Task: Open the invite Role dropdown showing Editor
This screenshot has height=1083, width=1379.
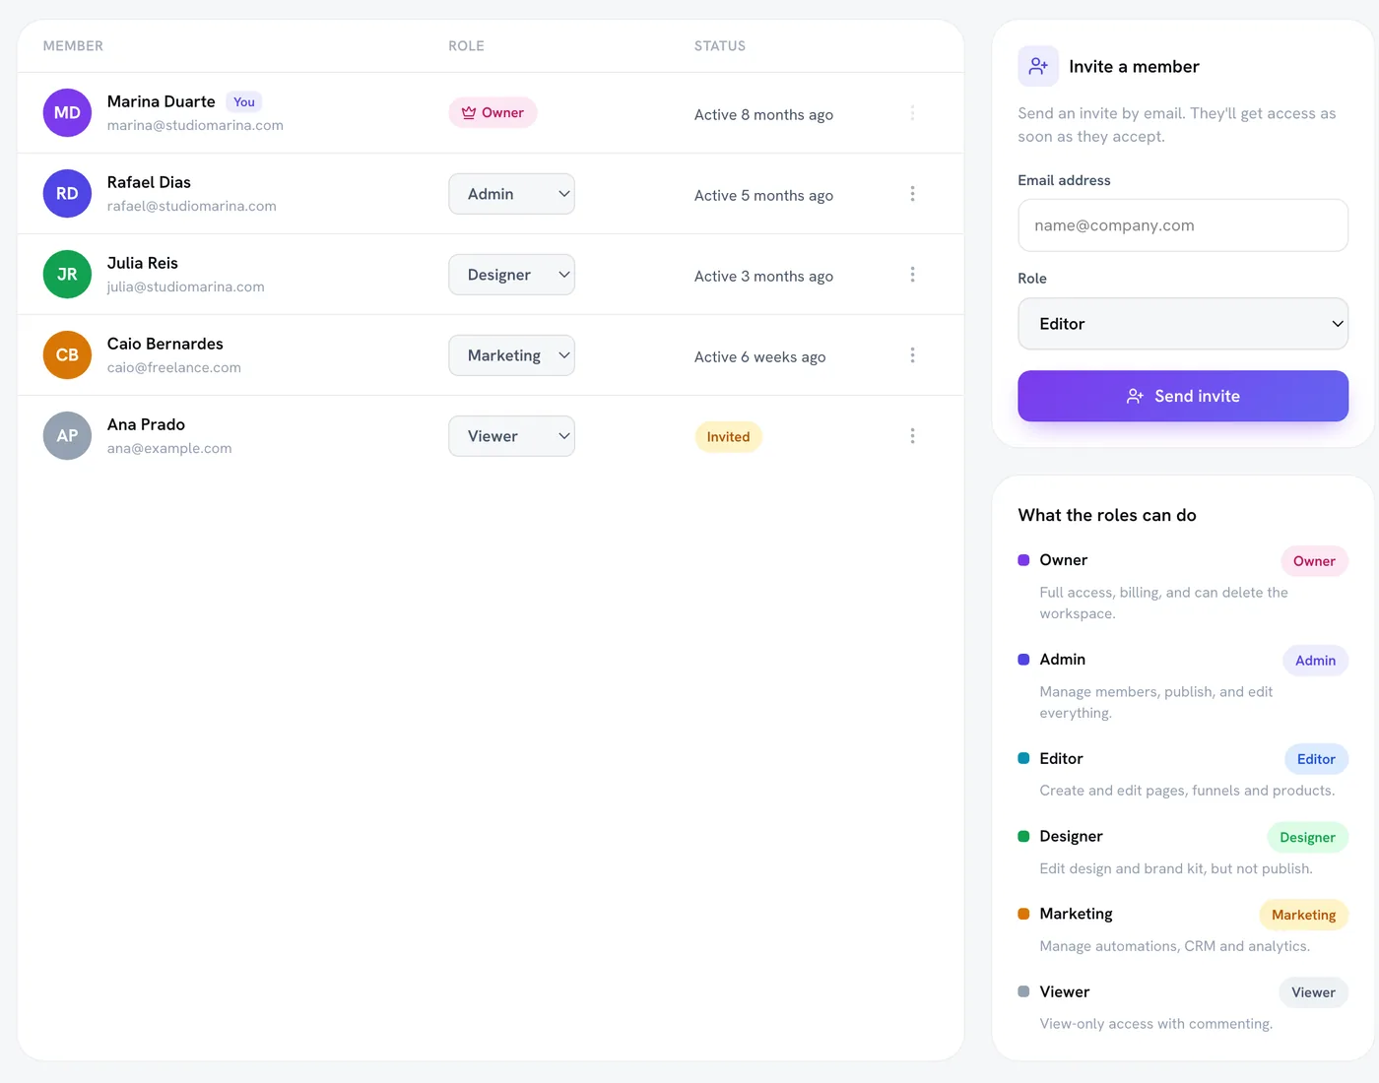Action: 1183,324
